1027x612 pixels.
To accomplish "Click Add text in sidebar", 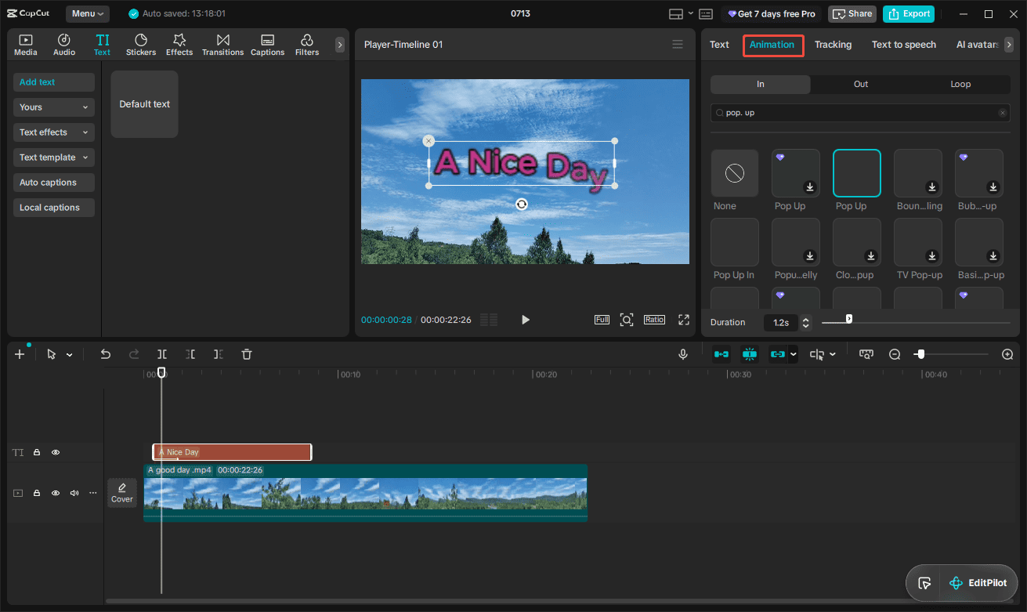I will point(54,82).
